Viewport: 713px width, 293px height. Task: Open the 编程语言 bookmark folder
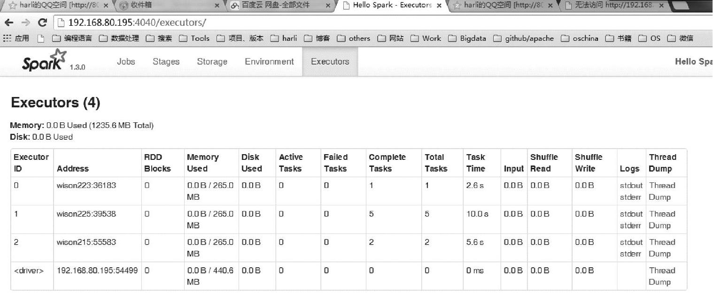tap(72, 38)
